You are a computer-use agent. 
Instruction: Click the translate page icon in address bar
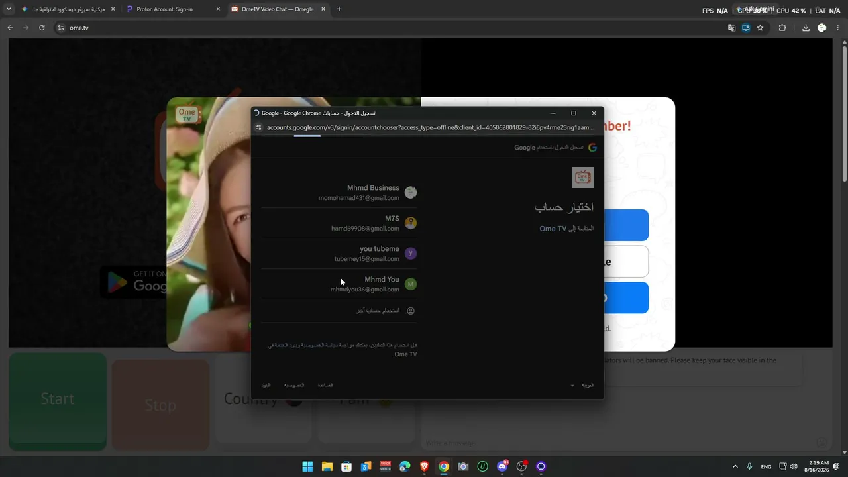731,28
